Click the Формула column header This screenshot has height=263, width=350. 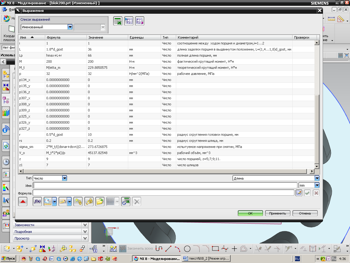click(66, 37)
